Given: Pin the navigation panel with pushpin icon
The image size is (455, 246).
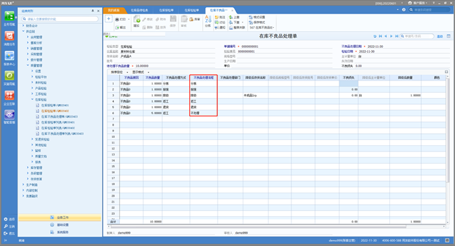Looking at the screenshot, I should [x=93, y=11].
